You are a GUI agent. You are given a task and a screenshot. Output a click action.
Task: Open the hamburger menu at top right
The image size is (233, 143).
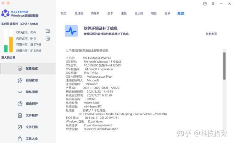pos(213,4)
